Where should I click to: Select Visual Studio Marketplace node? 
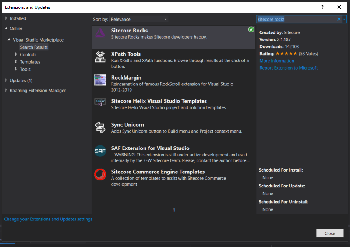point(38,40)
